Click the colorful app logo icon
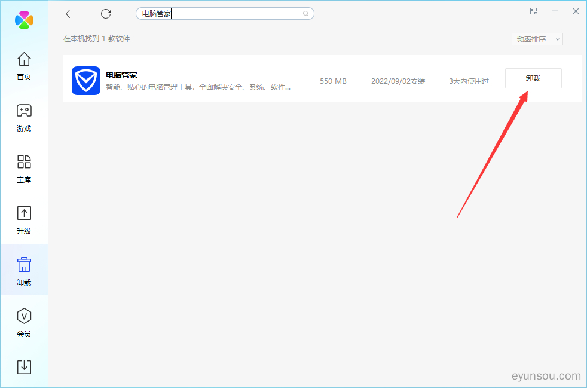Viewport: 587px width, 388px height. (x=24, y=20)
